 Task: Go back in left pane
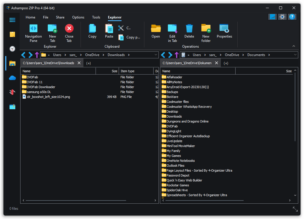click(23, 55)
